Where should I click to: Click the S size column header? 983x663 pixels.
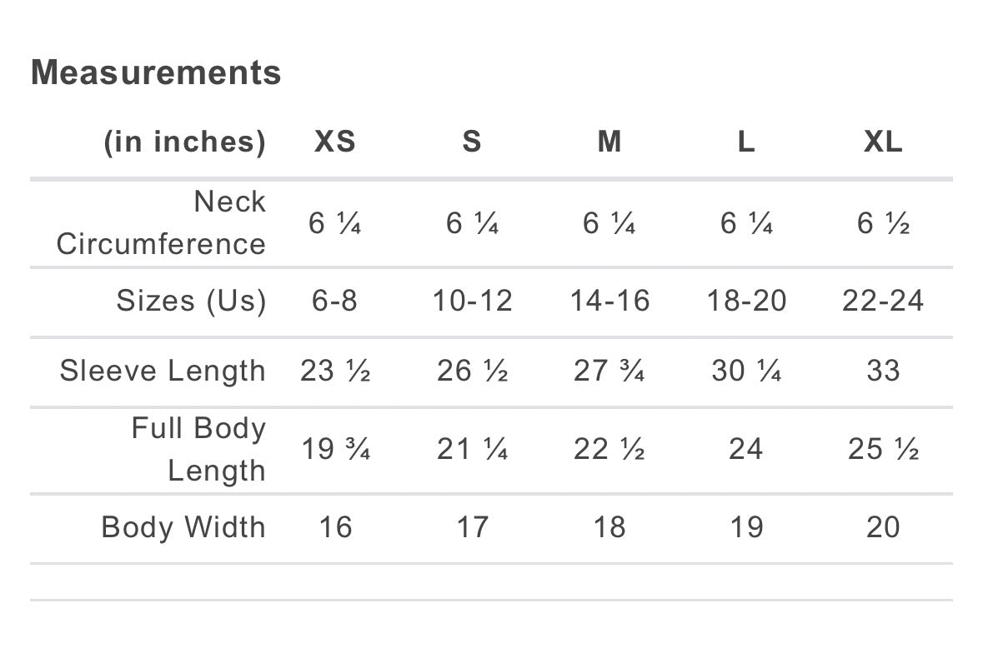click(472, 142)
